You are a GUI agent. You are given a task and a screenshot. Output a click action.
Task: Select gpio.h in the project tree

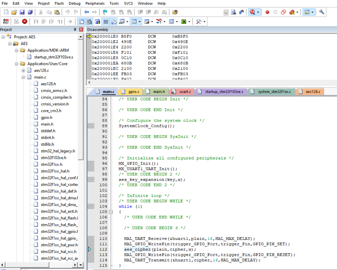pyautogui.click(x=47, y=117)
